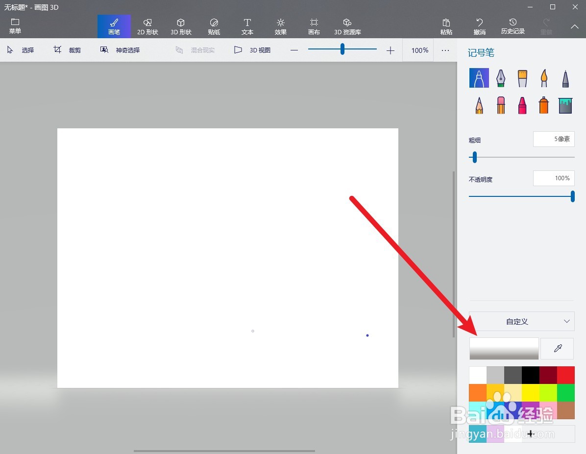Select the Spray can tool

(x=544, y=105)
